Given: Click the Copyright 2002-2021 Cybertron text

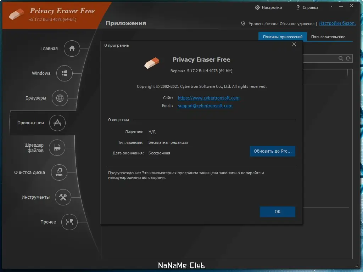Looking at the screenshot, I should pyautogui.click(x=202, y=86).
